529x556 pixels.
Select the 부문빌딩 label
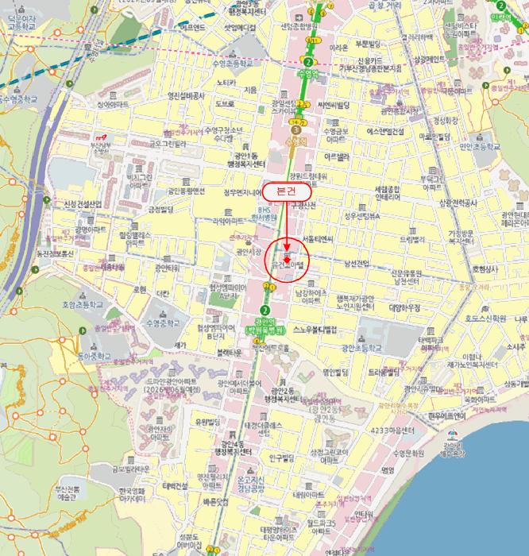(368, 44)
